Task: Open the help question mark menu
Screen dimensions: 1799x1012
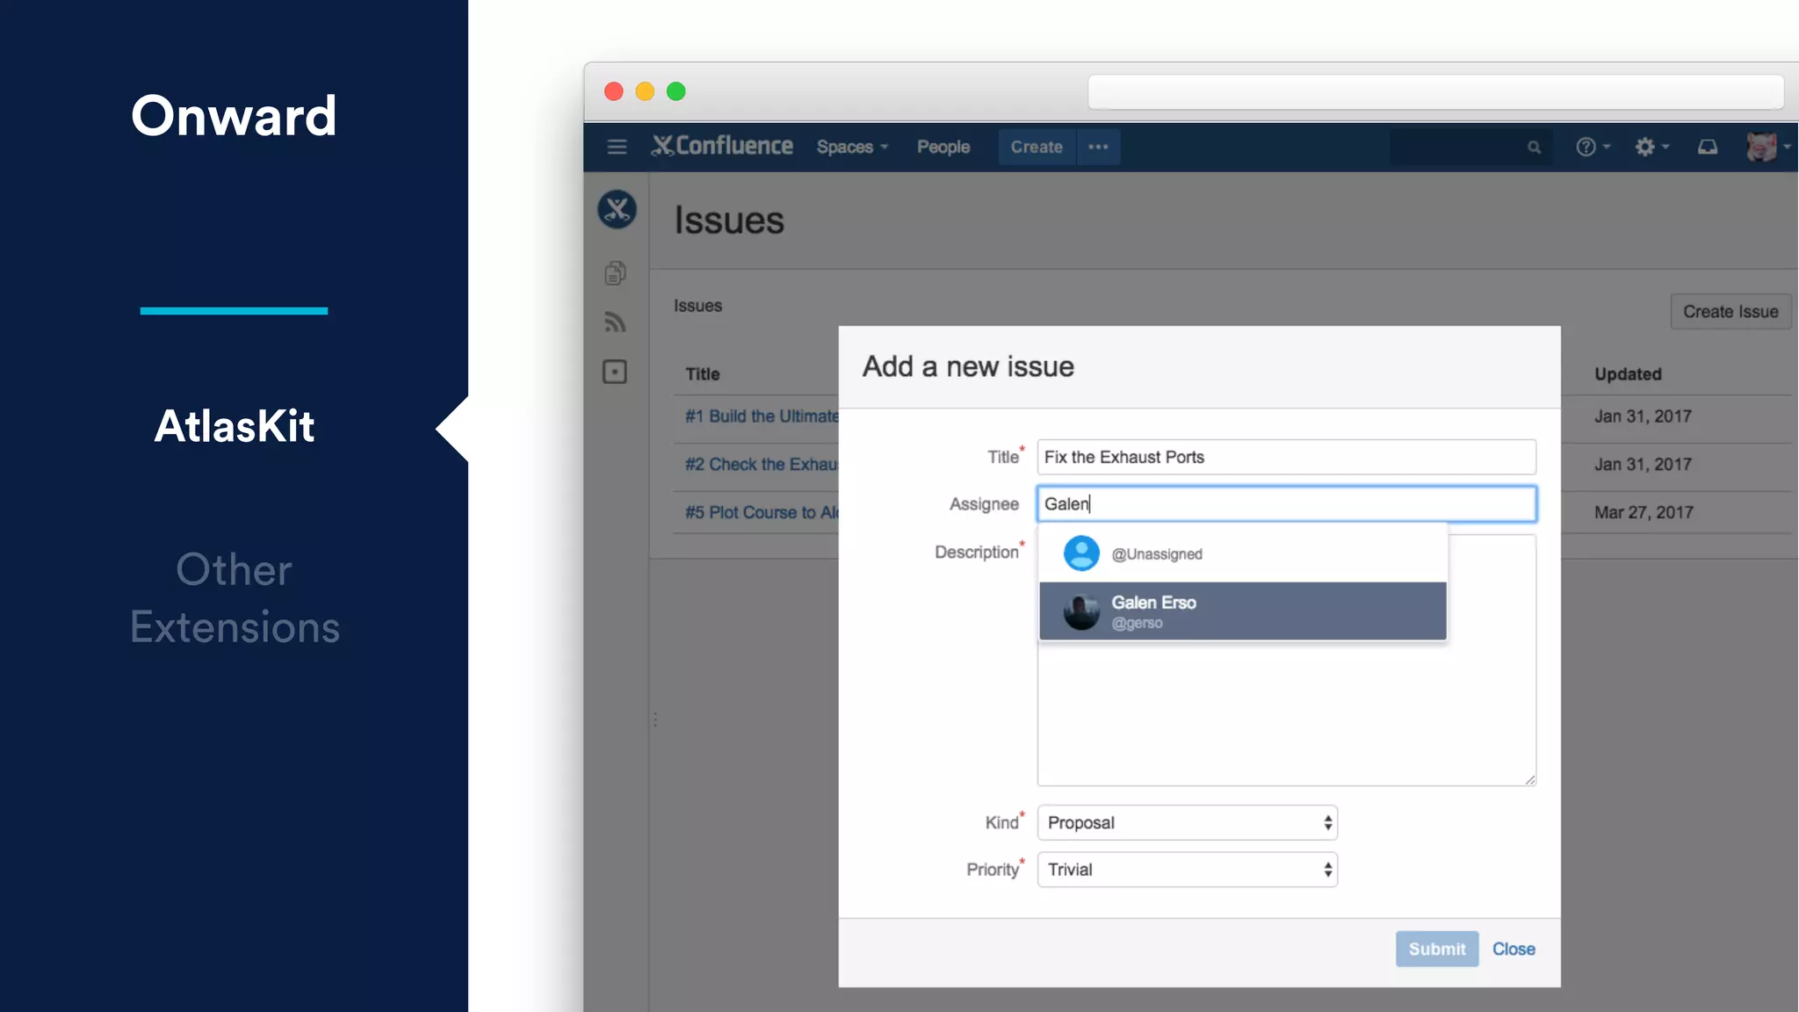Action: click(1592, 147)
